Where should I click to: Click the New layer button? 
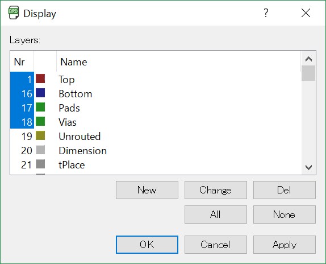(147, 190)
